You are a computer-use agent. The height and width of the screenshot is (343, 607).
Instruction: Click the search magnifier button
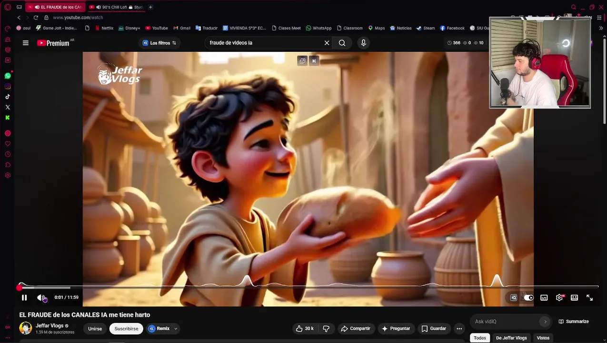click(x=342, y=43)
